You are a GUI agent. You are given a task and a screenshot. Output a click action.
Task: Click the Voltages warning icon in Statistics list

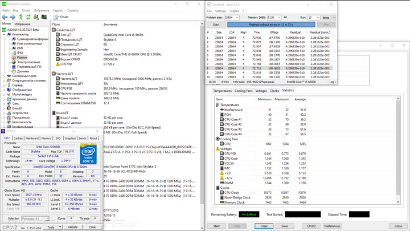point(218,148)
